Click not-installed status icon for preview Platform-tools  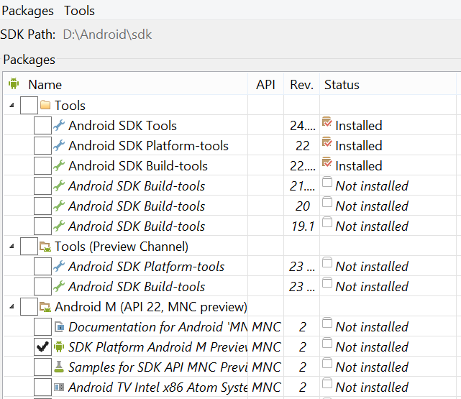[x=327, y=262]
